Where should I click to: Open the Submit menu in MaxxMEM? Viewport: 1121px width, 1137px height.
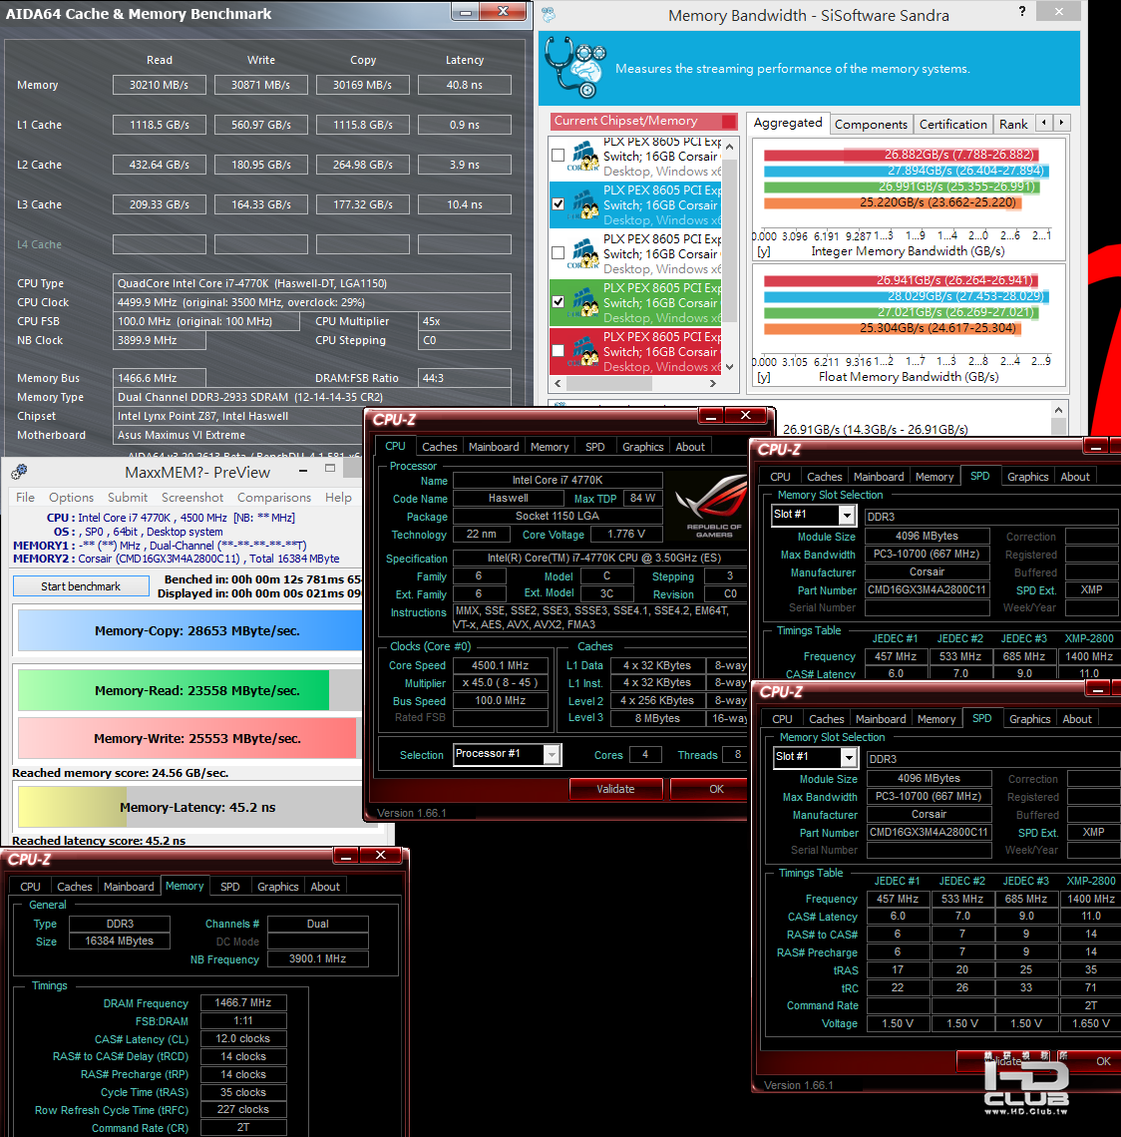click(x=128, y=498)
